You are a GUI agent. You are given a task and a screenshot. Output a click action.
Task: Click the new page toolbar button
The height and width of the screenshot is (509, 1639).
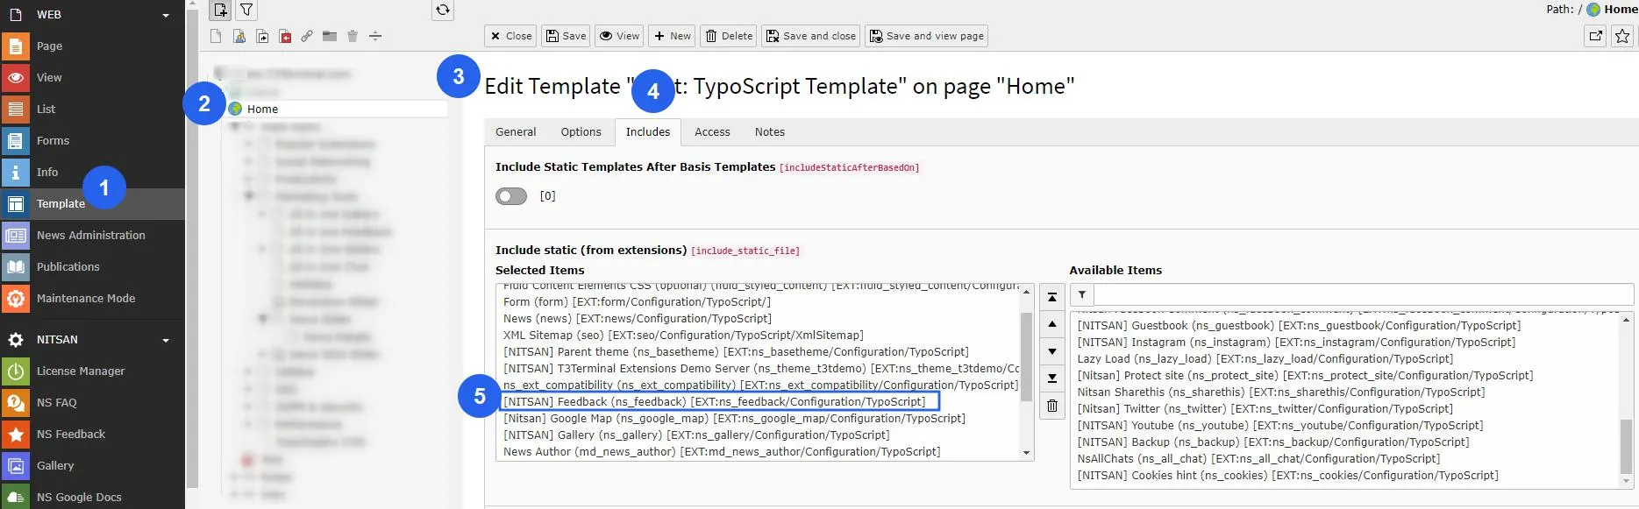click(x=220, y=10)
